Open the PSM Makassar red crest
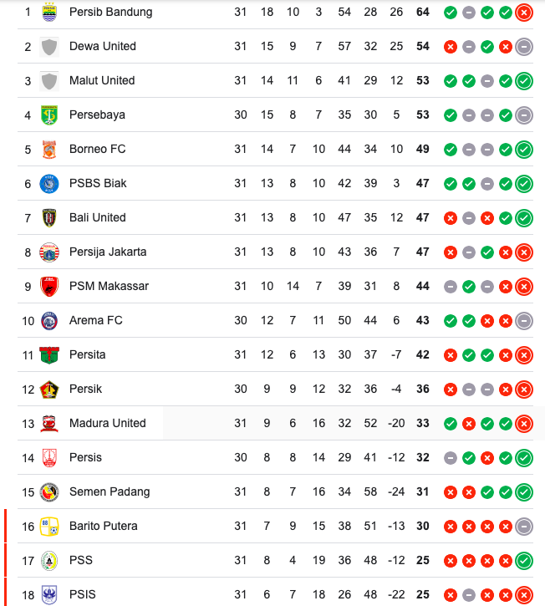This screenshot has width=545, height=606. tap(49, 287)
